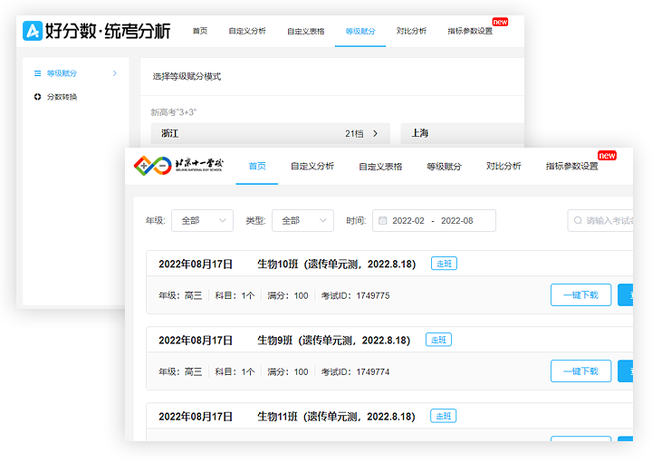Screen dimensions: 652x462
Task: Click the exam name search field
Action: pyautogui.click(x=607, y=220)
